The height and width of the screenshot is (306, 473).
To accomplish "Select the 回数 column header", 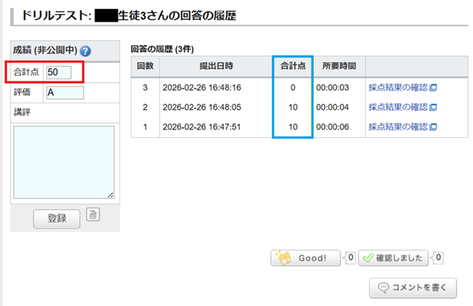I will (145, 66).
